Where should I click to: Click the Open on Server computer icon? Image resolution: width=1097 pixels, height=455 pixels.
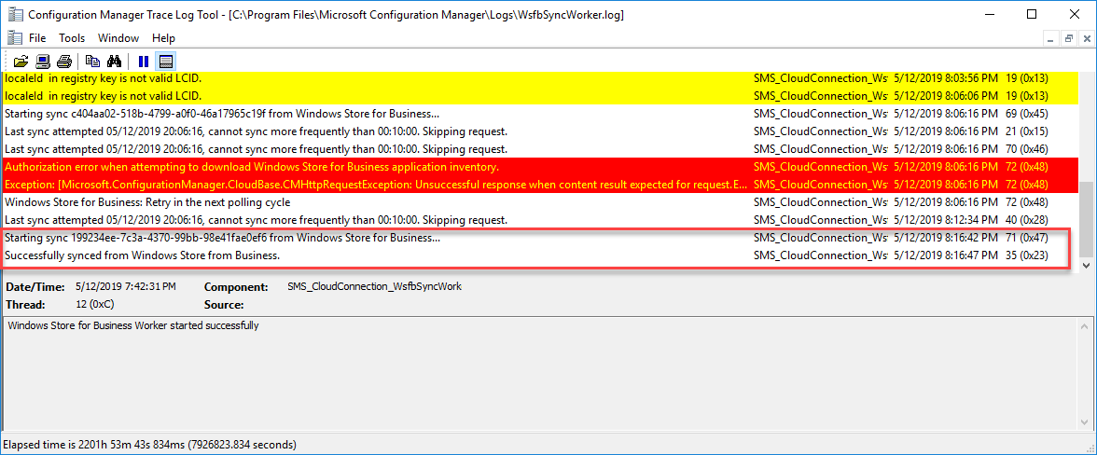[x=42, y=60]
